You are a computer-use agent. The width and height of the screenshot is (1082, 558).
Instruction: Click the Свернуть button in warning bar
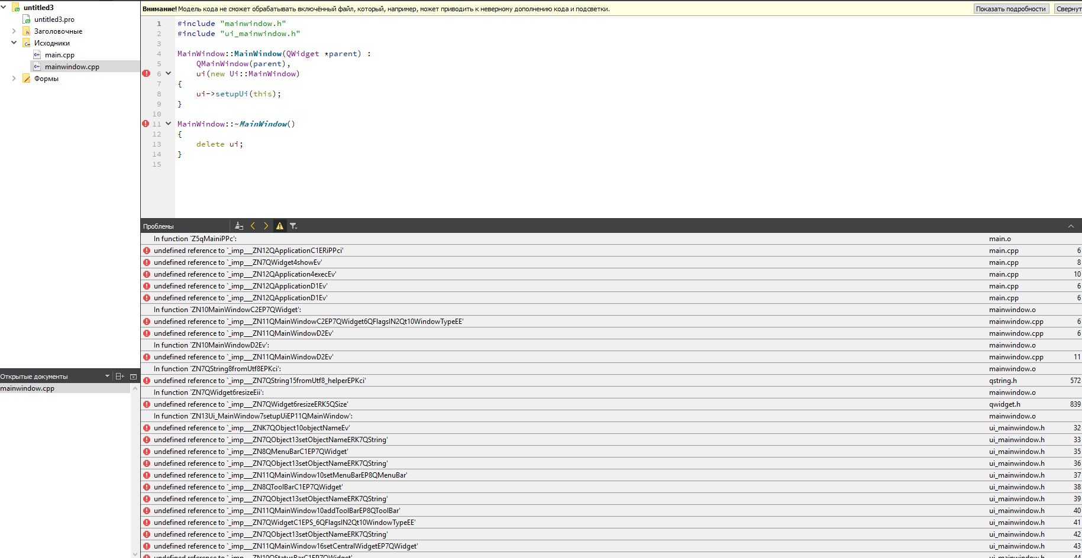coord(1068,9)
